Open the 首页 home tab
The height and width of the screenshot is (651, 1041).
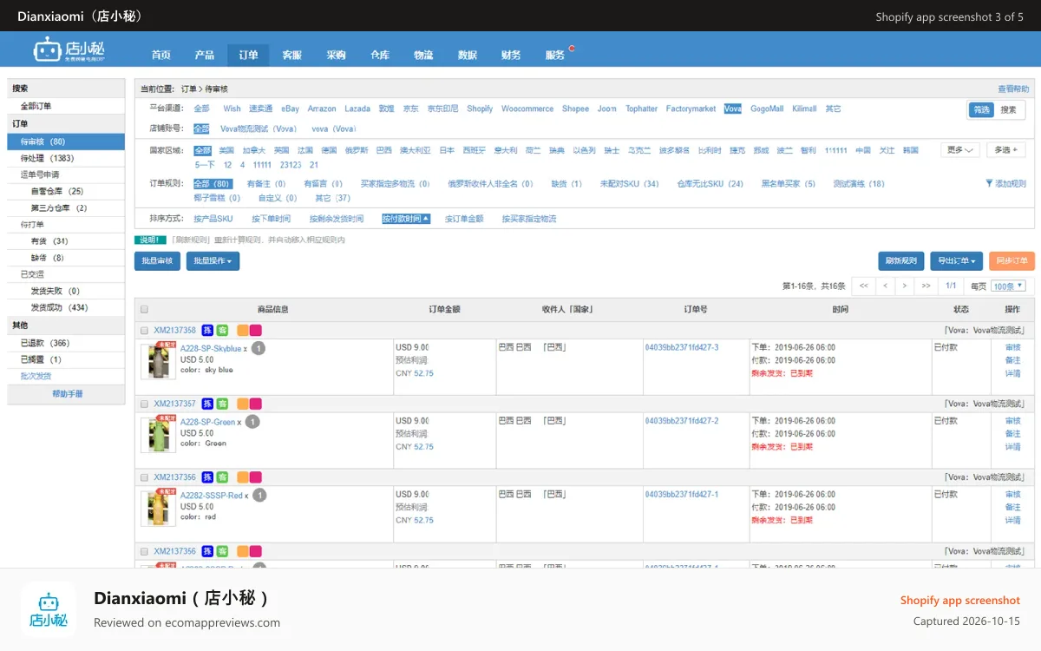coord(161,56)
